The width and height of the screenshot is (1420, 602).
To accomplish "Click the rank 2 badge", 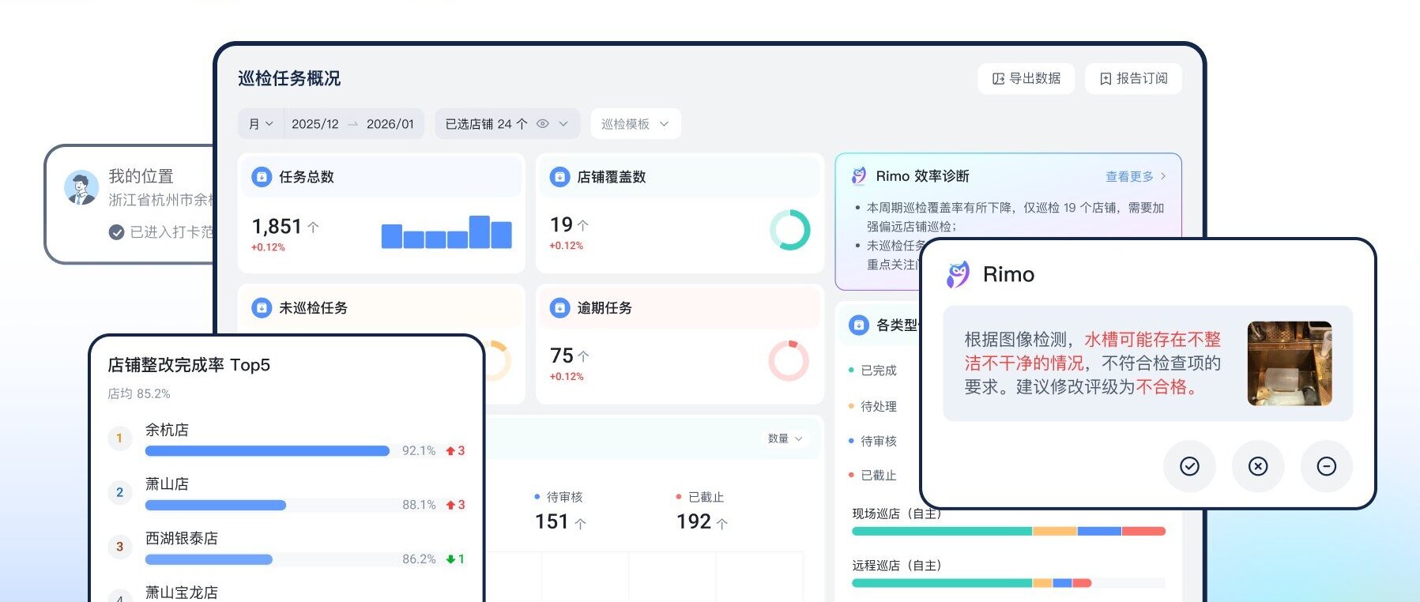I will [x=119, y=492].
